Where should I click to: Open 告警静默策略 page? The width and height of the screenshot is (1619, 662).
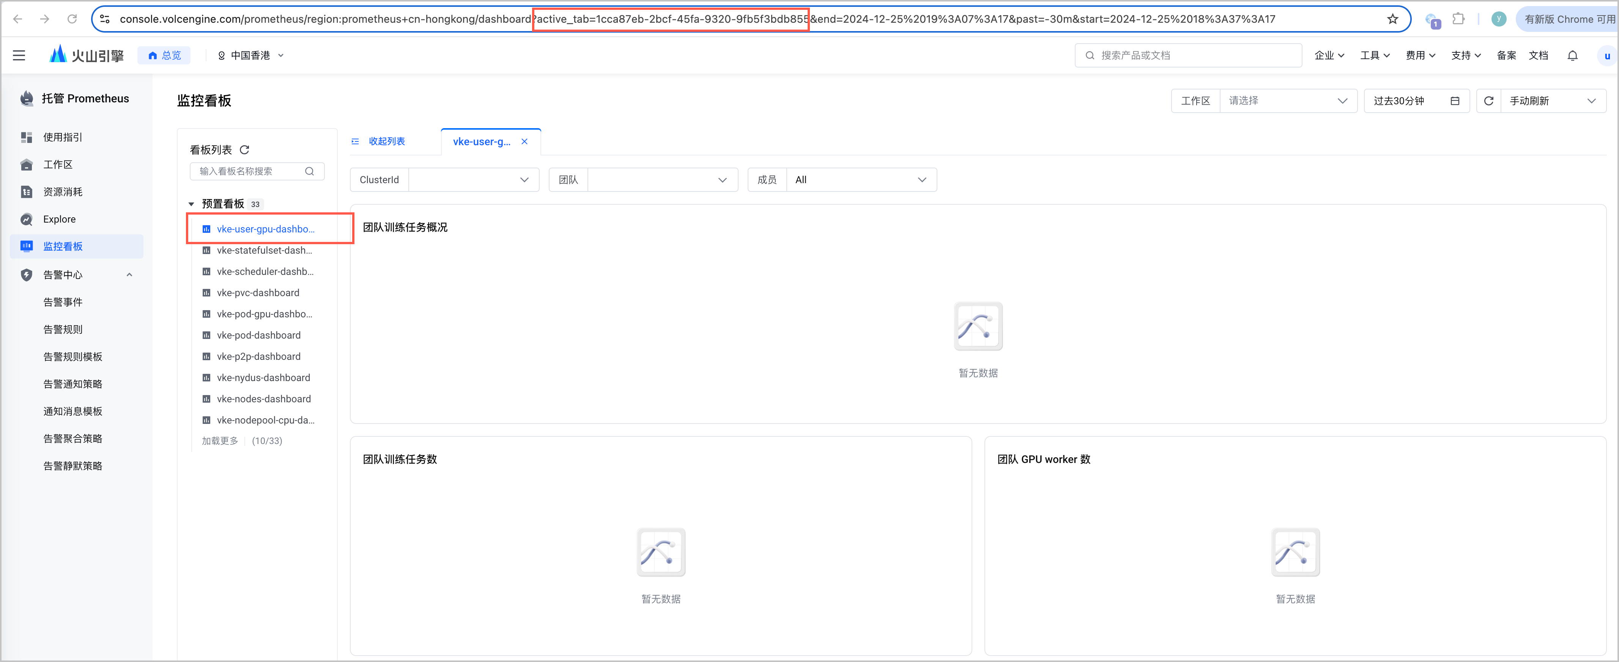[x=72, y=466]
